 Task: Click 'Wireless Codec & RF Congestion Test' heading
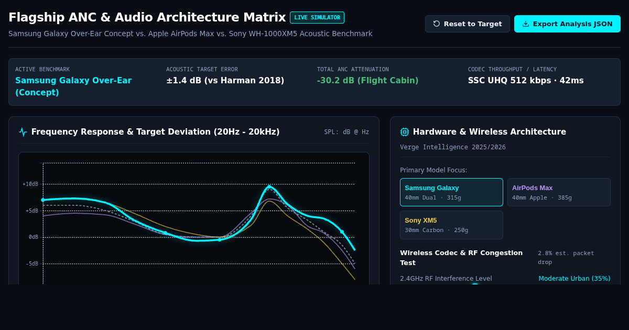tap(461, 258)
